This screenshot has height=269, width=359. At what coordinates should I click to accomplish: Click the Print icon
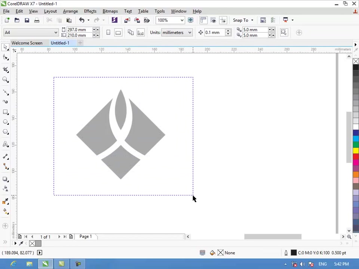click(37, 20)
